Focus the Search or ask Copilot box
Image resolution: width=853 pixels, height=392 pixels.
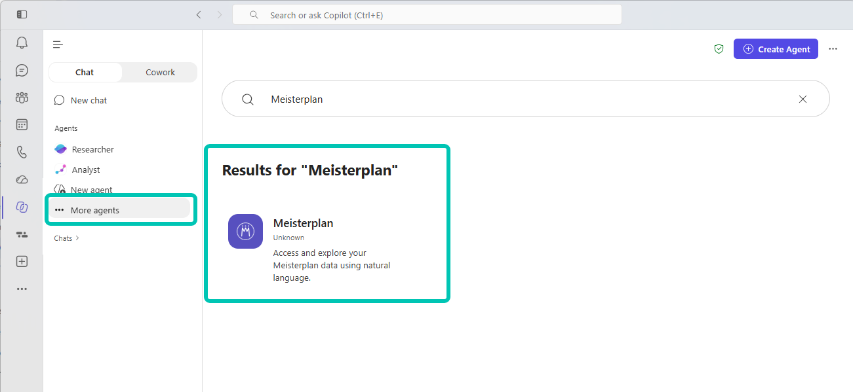pos(427,14)
